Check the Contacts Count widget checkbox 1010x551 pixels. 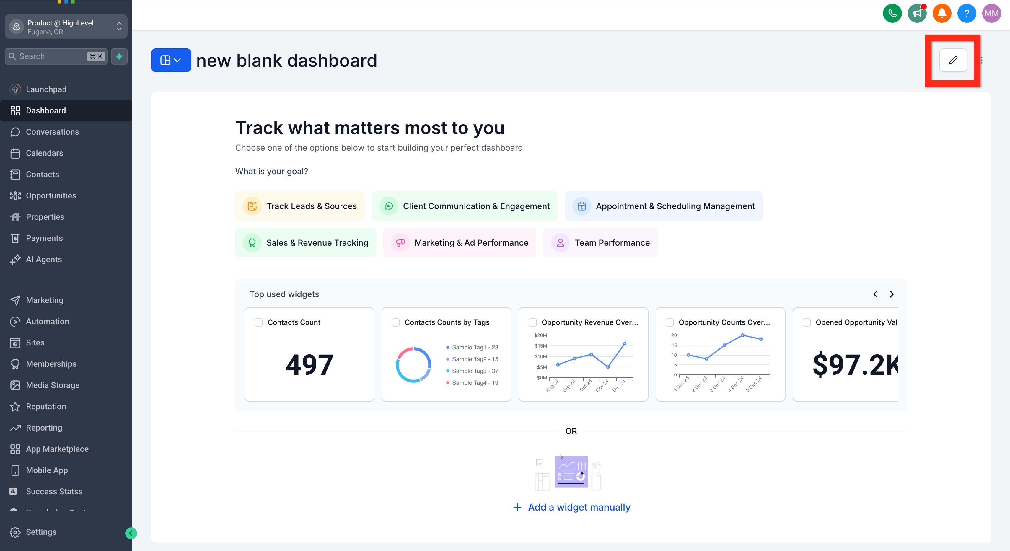[x=259, y=322]
